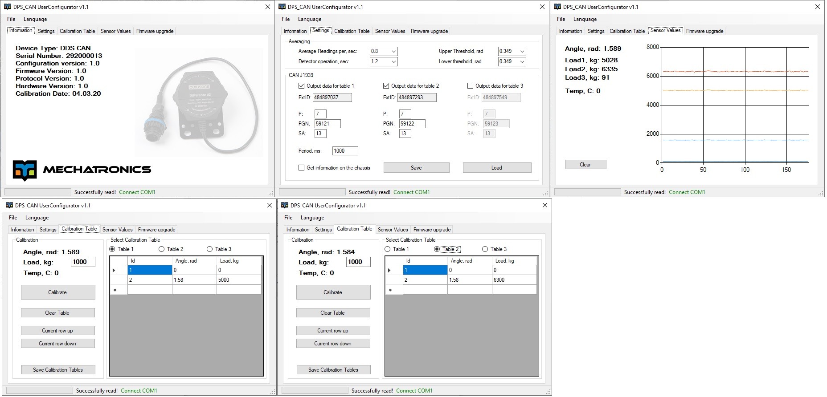Click the DDS CAN sensor device photo
The height and width of the screenshot is (397, 827).
(x=198, y=109)
